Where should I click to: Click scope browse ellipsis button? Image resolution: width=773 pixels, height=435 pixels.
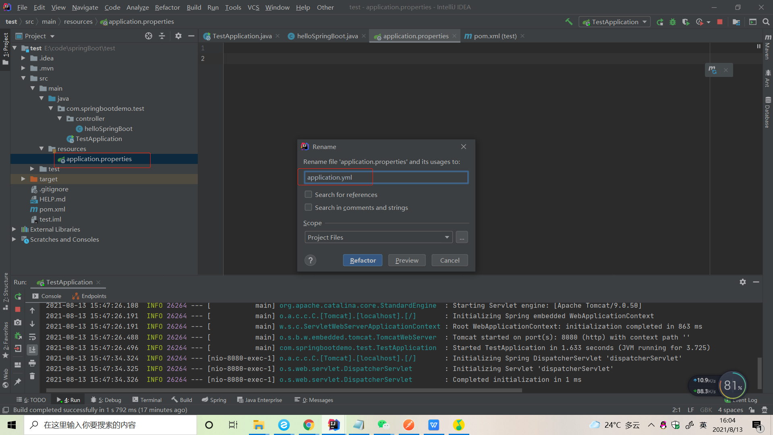pyautogui.click(x=462, y=237)
